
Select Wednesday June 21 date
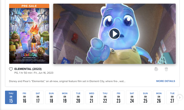point(91,97)
